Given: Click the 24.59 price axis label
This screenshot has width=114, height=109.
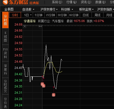Looking at the screenshot, I should click(x=18, y=43).
